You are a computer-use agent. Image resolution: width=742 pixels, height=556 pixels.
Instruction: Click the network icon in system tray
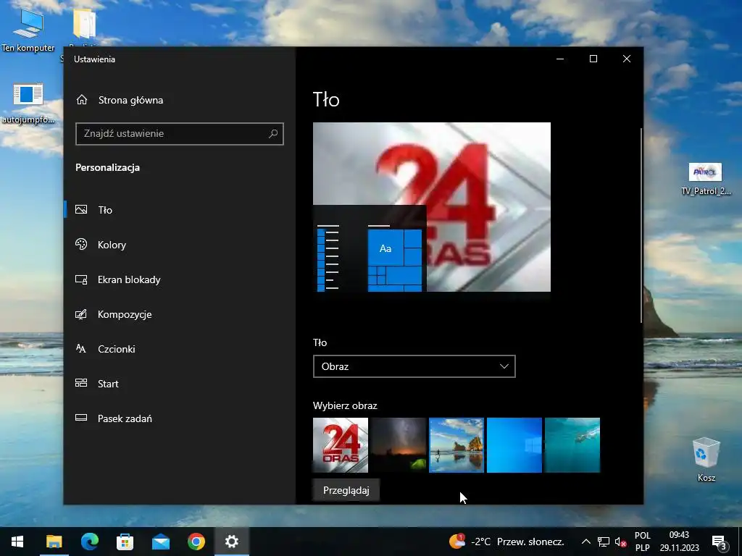pos(604,542)
